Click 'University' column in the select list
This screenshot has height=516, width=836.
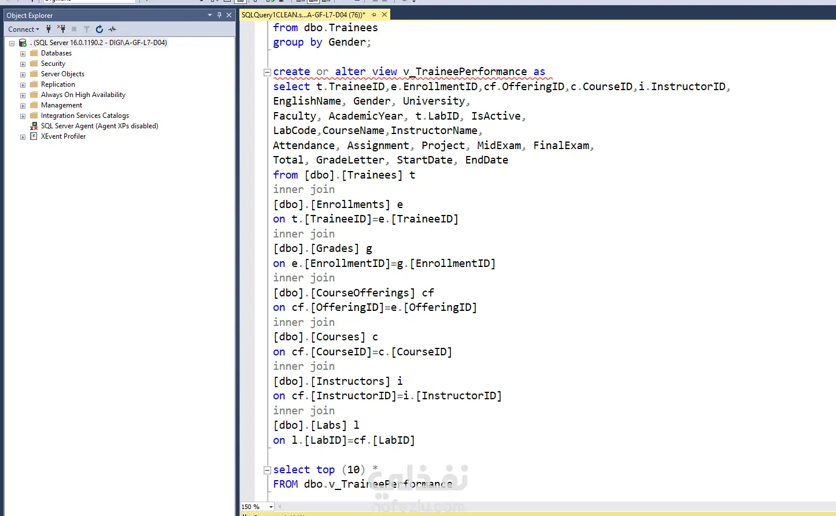point(434,101)
